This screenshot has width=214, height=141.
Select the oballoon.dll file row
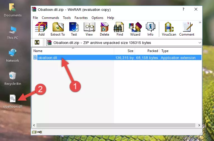pos(117,58)
